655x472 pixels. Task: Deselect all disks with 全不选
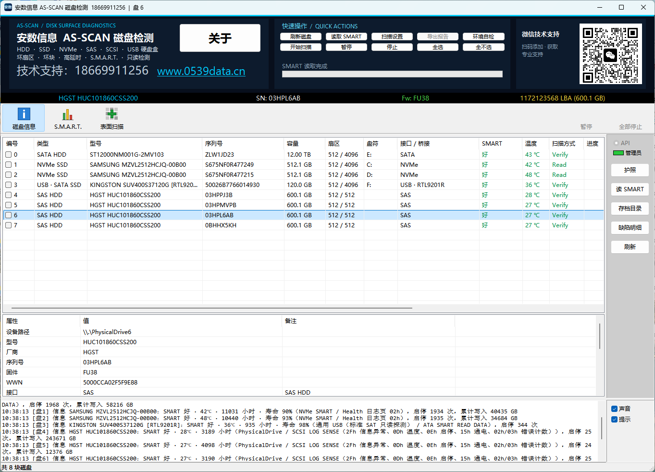coord(483,47)
